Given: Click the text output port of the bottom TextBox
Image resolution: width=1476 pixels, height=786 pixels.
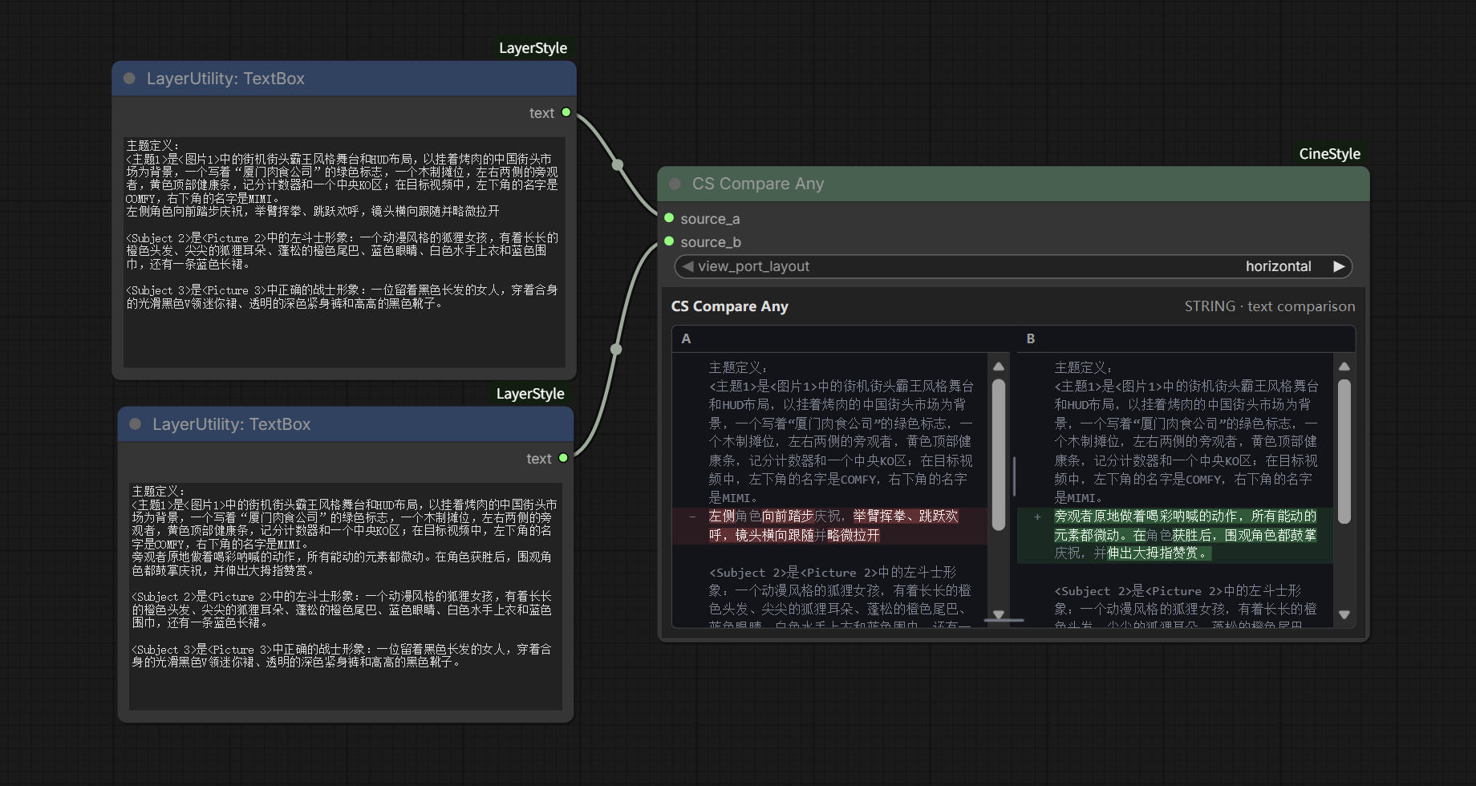Looking at the screenshot, I should pos(563,458).
